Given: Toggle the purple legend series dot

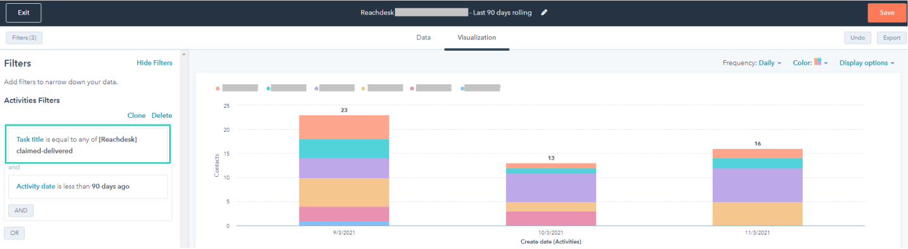Looking at the screenshot, I should coord(317,89).
